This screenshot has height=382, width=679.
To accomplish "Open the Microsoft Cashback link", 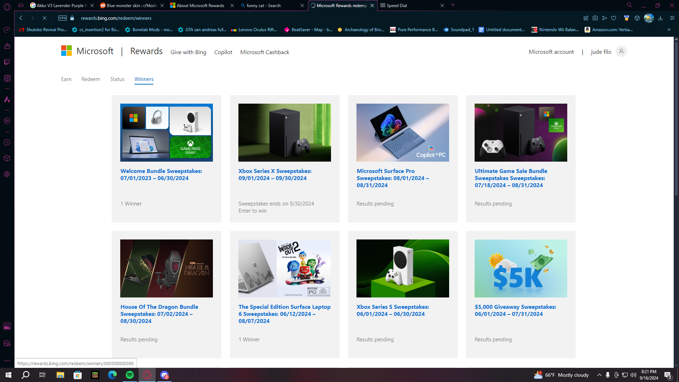I will tap(265, 52).
